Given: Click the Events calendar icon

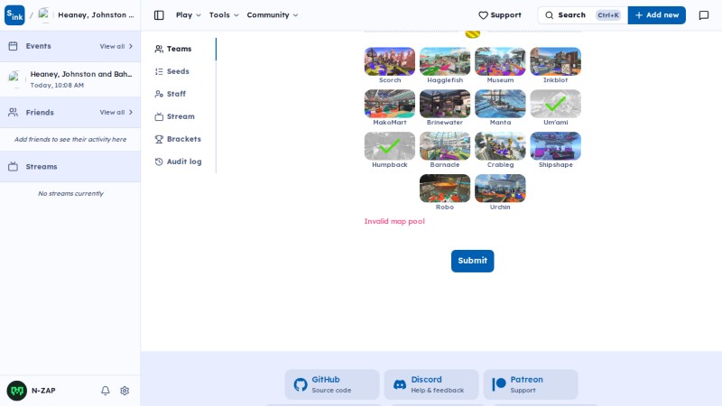Looking at the screenshot, I should coord(13,46).
